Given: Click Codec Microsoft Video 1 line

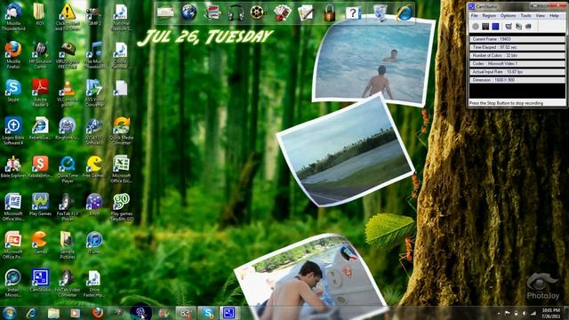Looking at the screenshot, I should point(517,63).
